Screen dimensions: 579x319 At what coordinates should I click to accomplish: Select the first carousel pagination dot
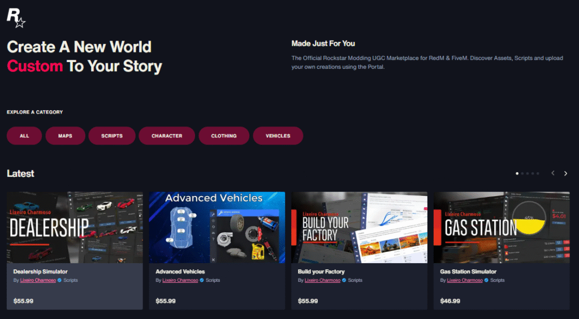point(517,173)
